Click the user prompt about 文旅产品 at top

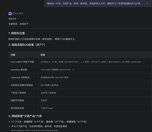point(94,3)
